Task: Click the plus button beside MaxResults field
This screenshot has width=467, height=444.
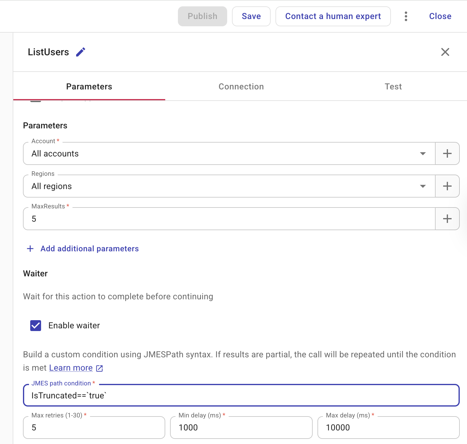Action: [447, 219]
